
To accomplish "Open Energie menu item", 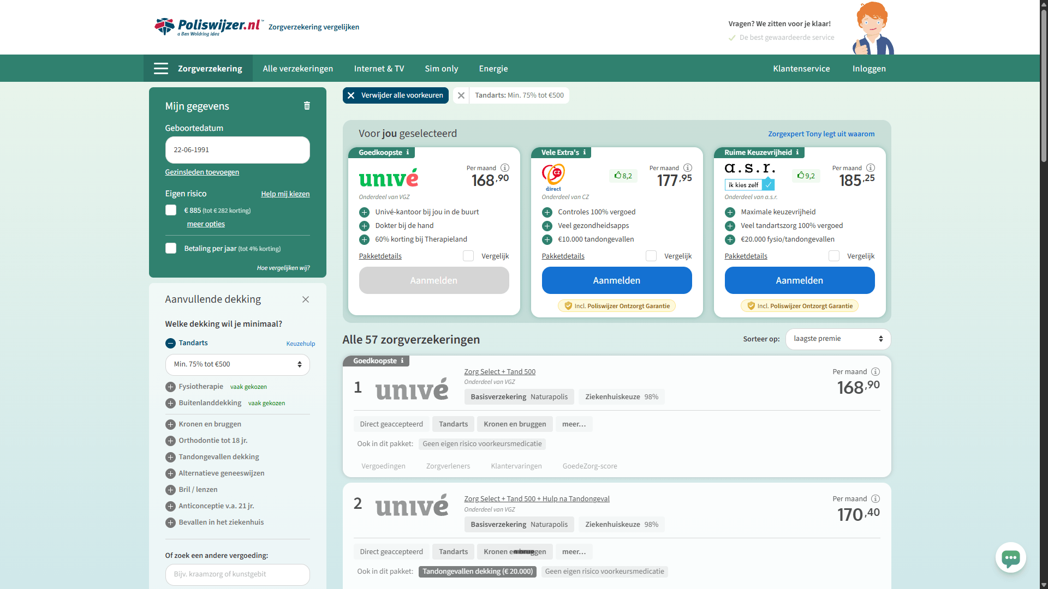I will [x=493, y=69].
